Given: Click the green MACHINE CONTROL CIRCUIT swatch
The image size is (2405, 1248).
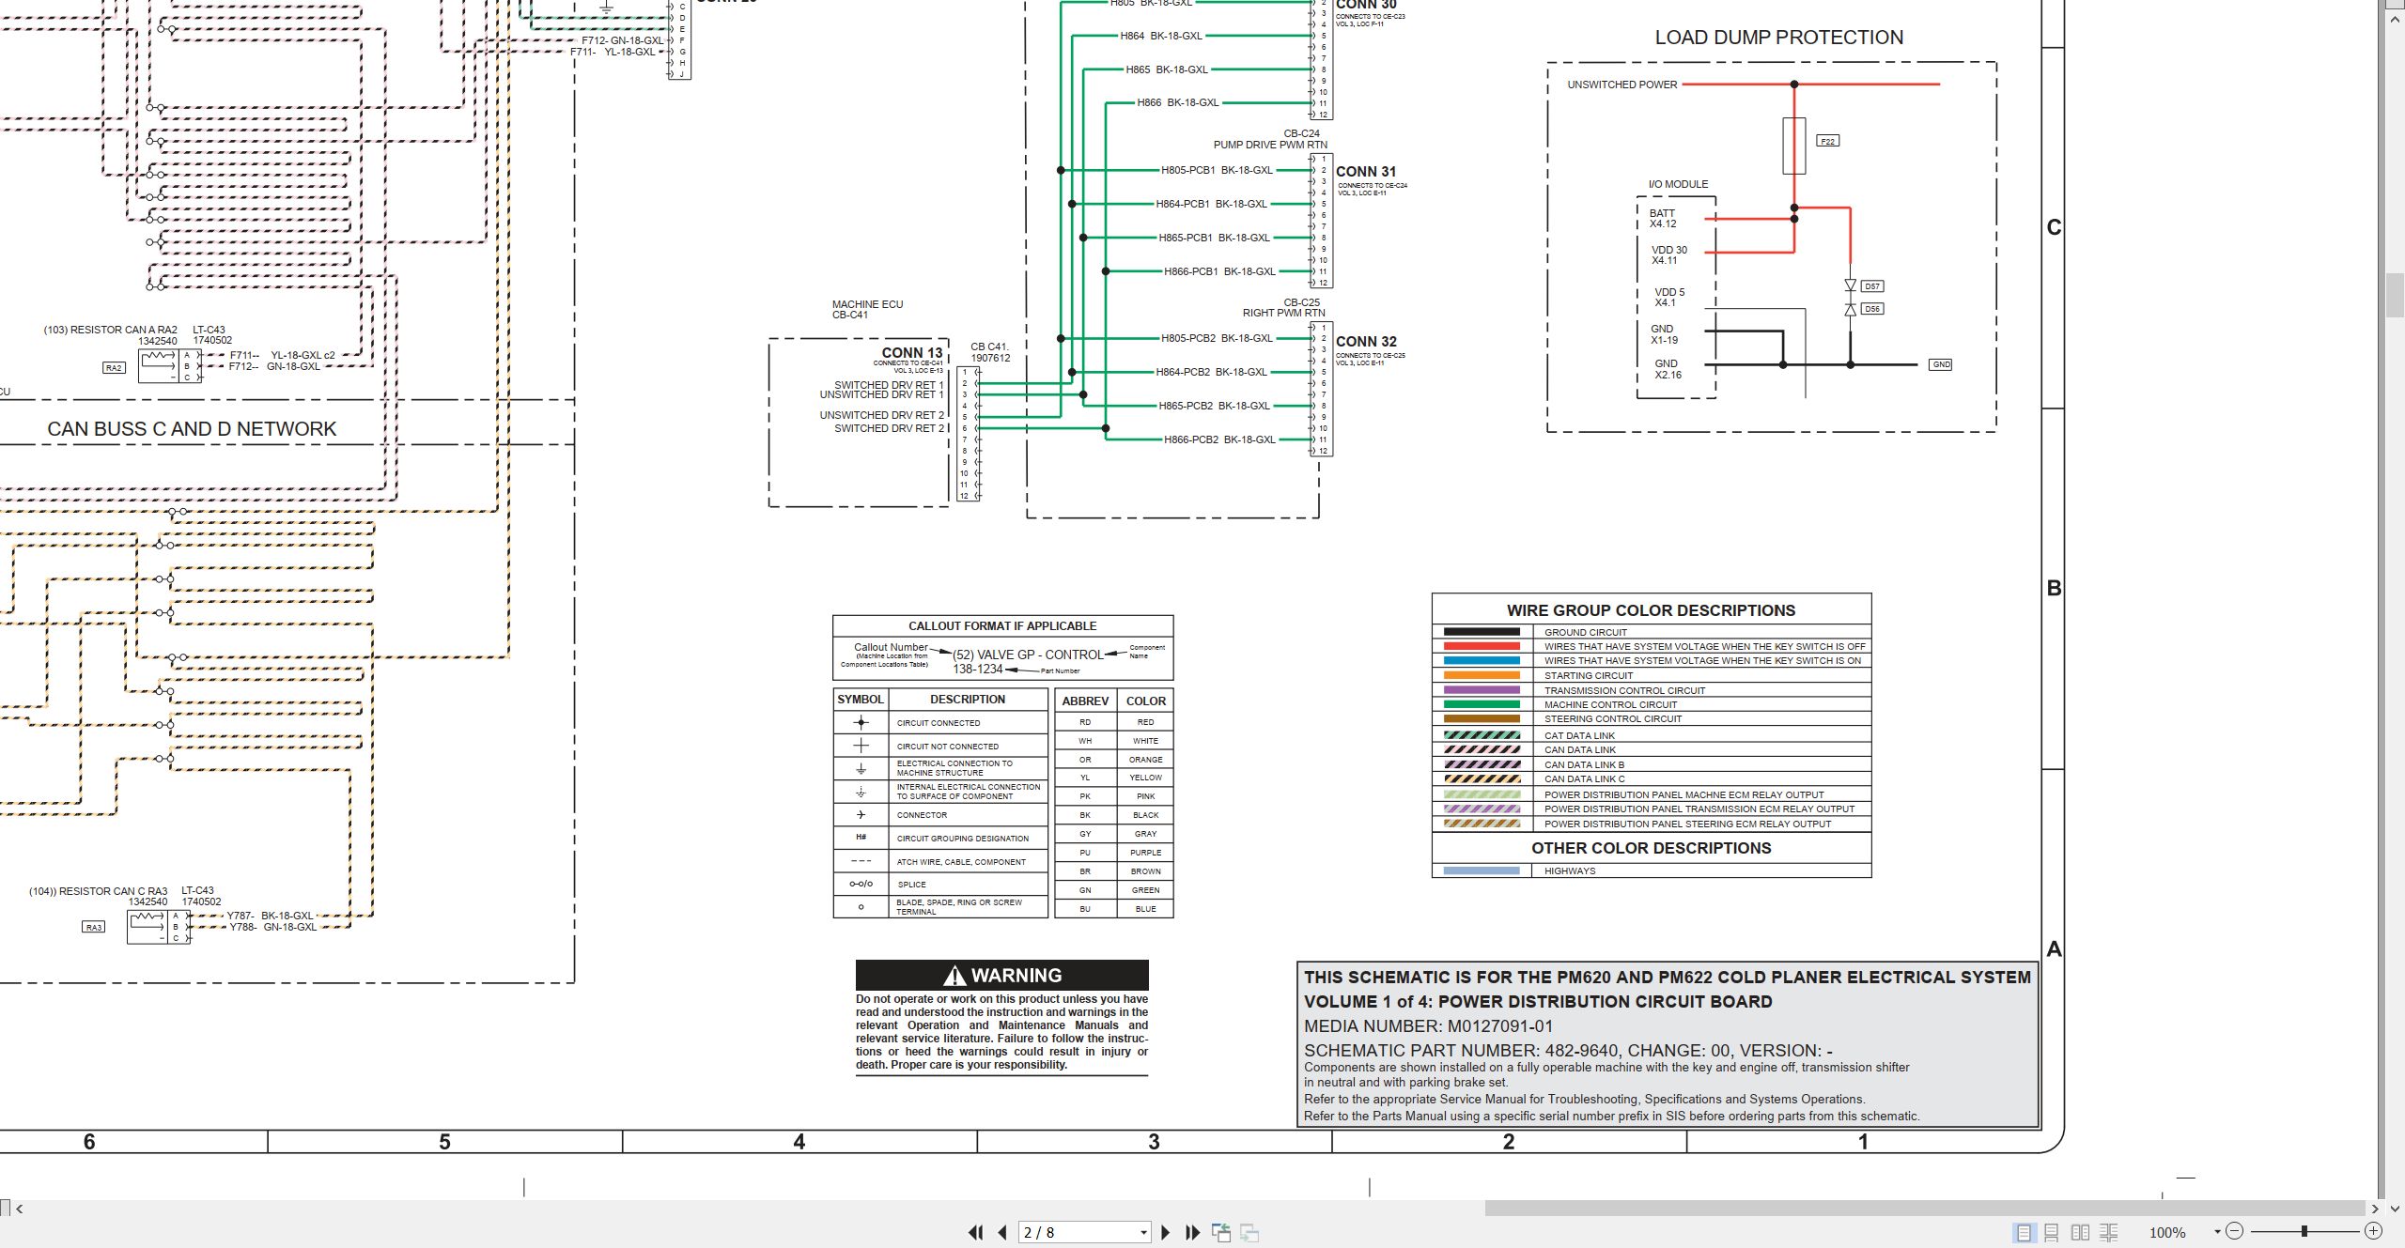Looking at the screenshot, I should pyautogui.click(x=1482, y=704).
